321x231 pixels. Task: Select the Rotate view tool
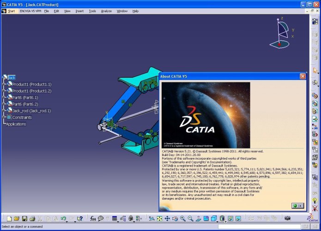pos(175,219)
